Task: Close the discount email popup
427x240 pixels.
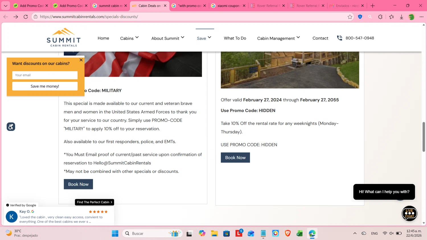Action: coord(81,60)
